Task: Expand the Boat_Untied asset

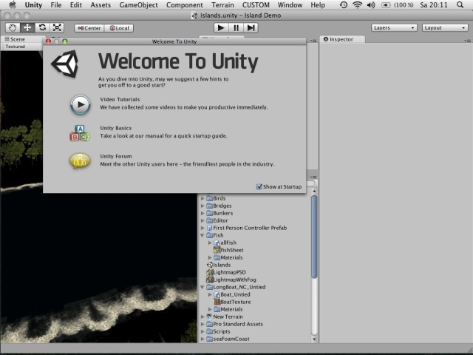Action: [x=210, y=294]
